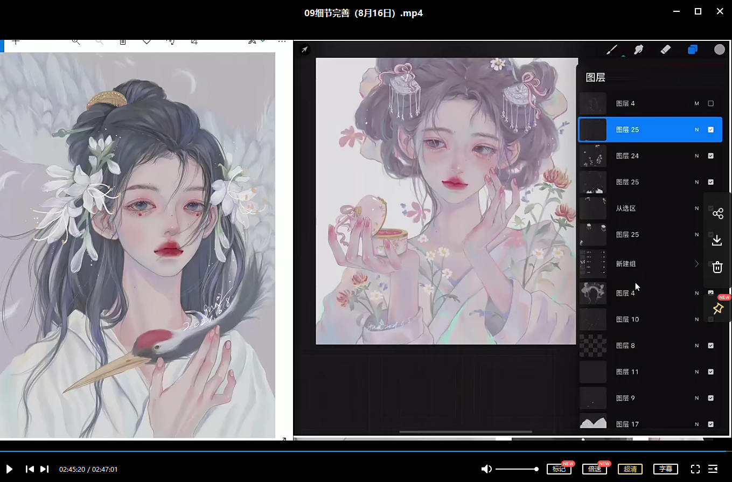Expand the 新建组 layer group chevron
Screen dimensions: 732x482
click(x=696, y=264)
